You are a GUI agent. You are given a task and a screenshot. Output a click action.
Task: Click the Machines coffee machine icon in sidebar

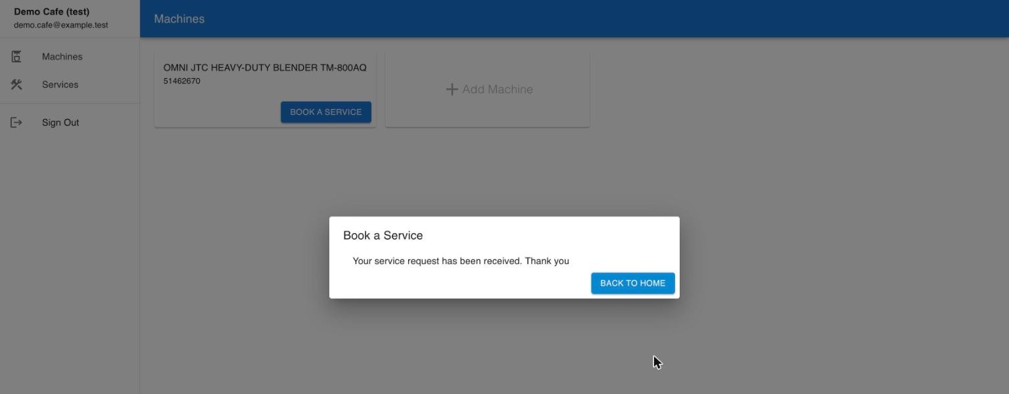16,56
